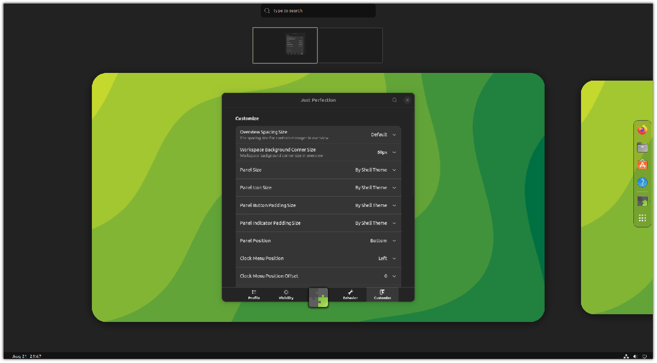Image resolution: width=657 pixels, height=363 pixels.
Task: Switch to the Visibility tab
Action: click(x=286, y=294)
